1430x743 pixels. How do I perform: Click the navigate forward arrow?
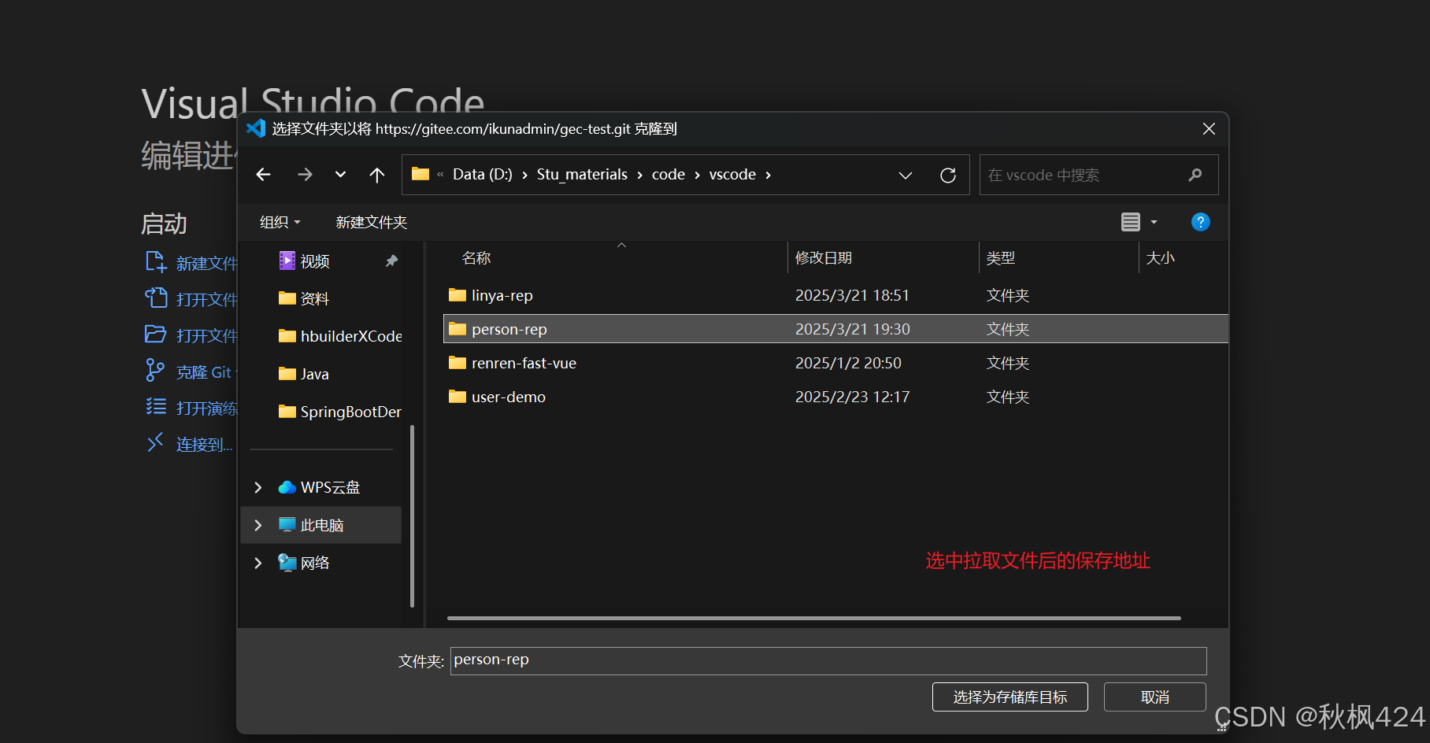coord(305,174)
